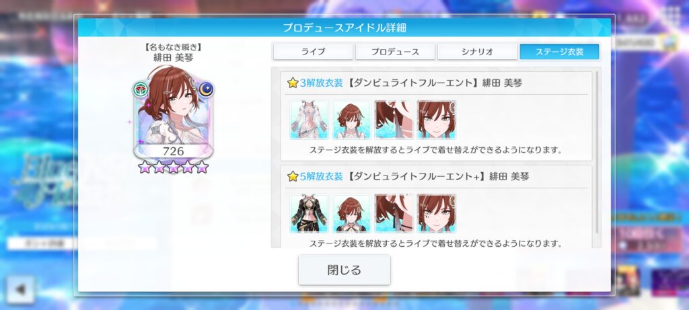Select the 5解放衣装 front hairstyle icon
The image size is (689, 310).
coord(351,213)
